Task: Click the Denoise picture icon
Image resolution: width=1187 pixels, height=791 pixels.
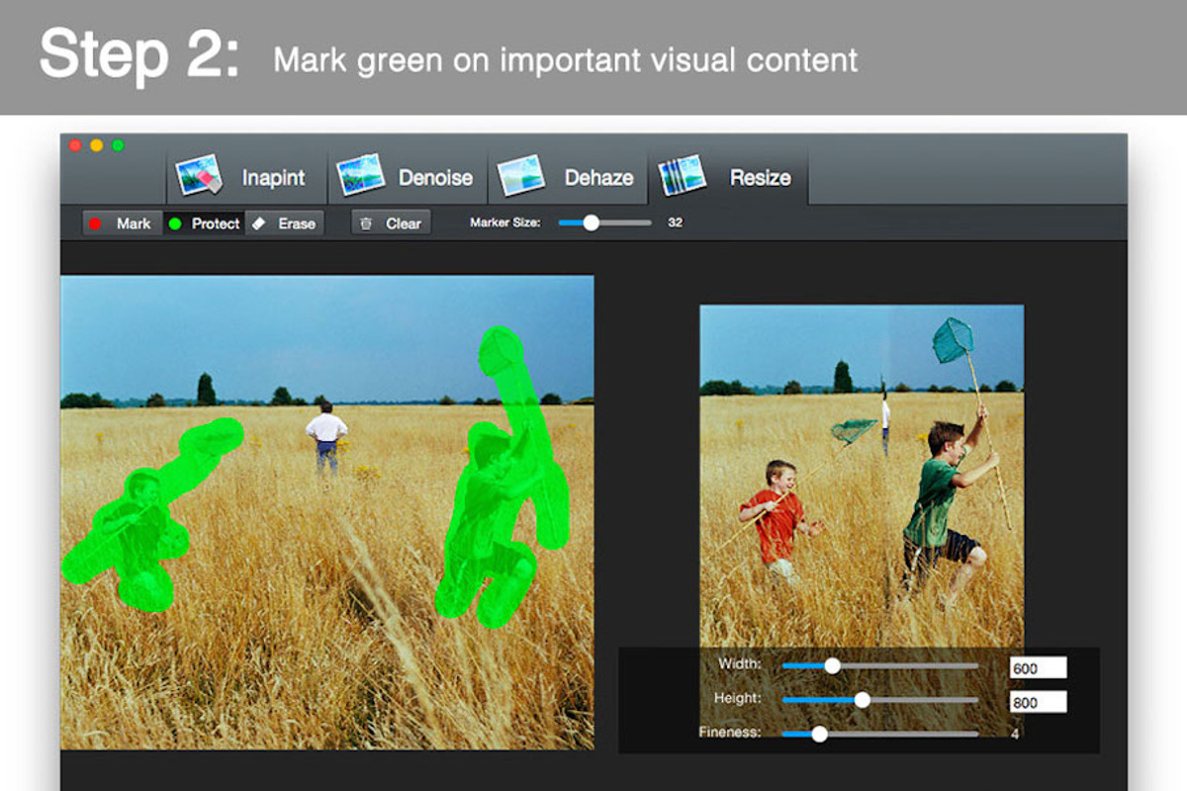Action: point(360,176)
